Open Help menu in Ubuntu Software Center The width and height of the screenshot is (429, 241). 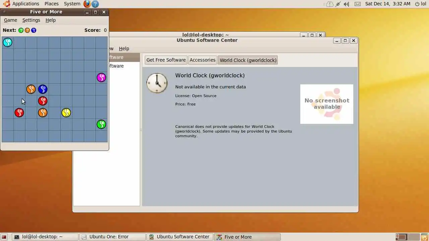pos(124,49)
